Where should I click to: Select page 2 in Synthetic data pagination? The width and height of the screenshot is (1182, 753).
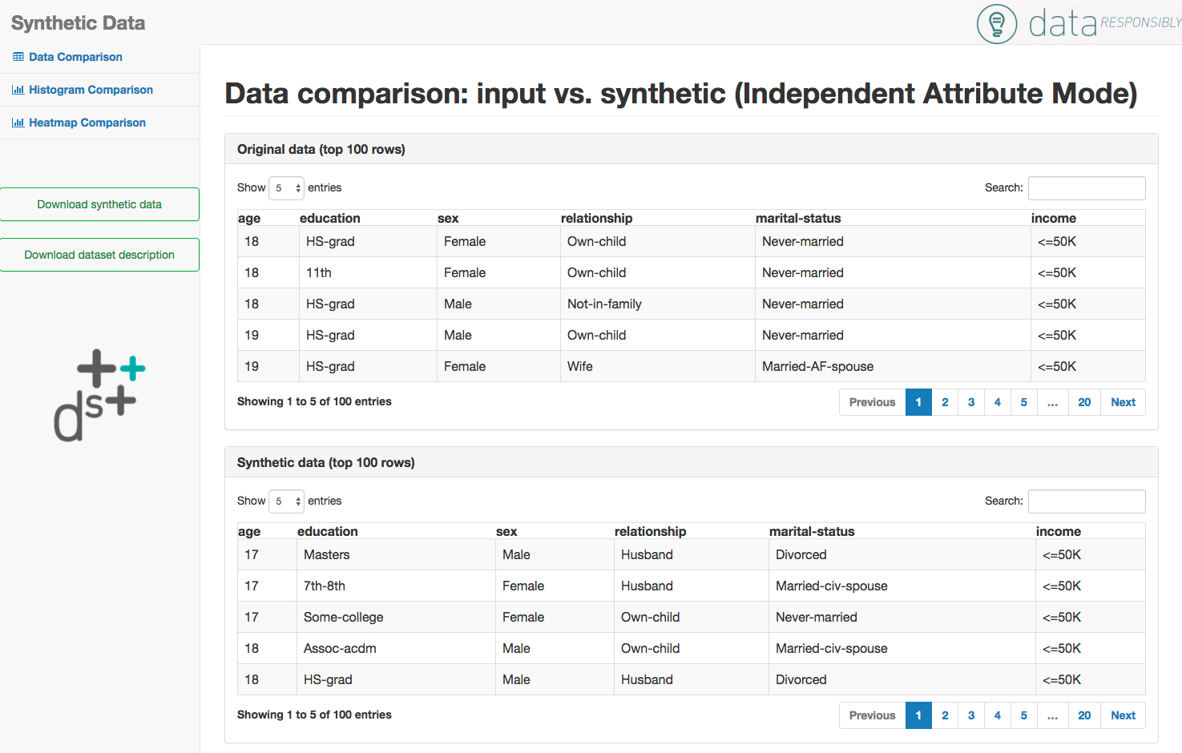pyautogui.click(x=945, y=715)
